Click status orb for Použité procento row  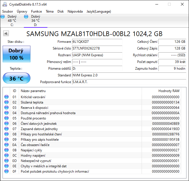coord(6,118)
